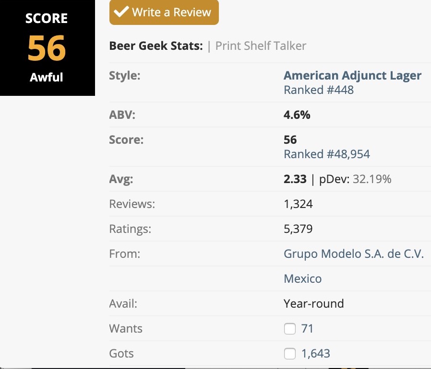Click the Write a Review button

(x=164, y=12)
